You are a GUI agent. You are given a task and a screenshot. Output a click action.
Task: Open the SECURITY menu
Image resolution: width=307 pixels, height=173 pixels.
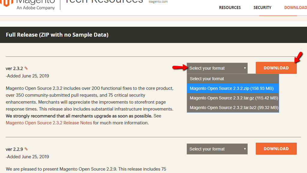coord(262,8)
